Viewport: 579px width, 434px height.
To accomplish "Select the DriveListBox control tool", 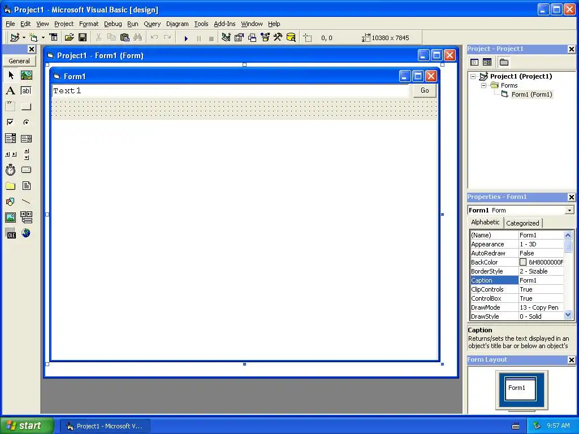I will tap(26, 170).
